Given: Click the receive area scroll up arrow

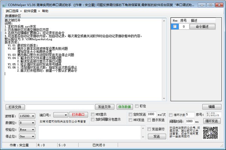Looking at the screenshot, I should pos(164,21).
